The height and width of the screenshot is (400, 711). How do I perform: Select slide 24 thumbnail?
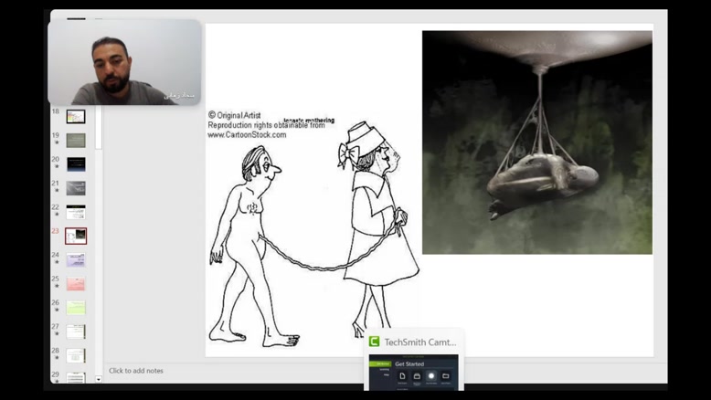(x=76, y=259)
